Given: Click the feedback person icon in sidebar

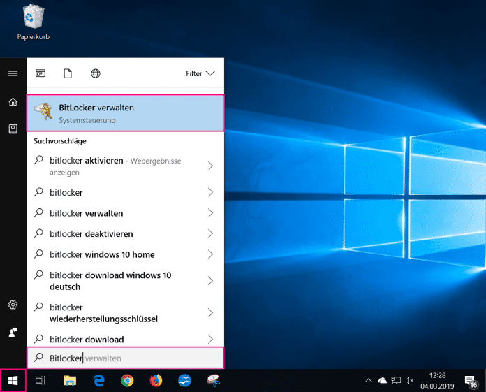Looking at the screenshot, I should coord(13,332).
